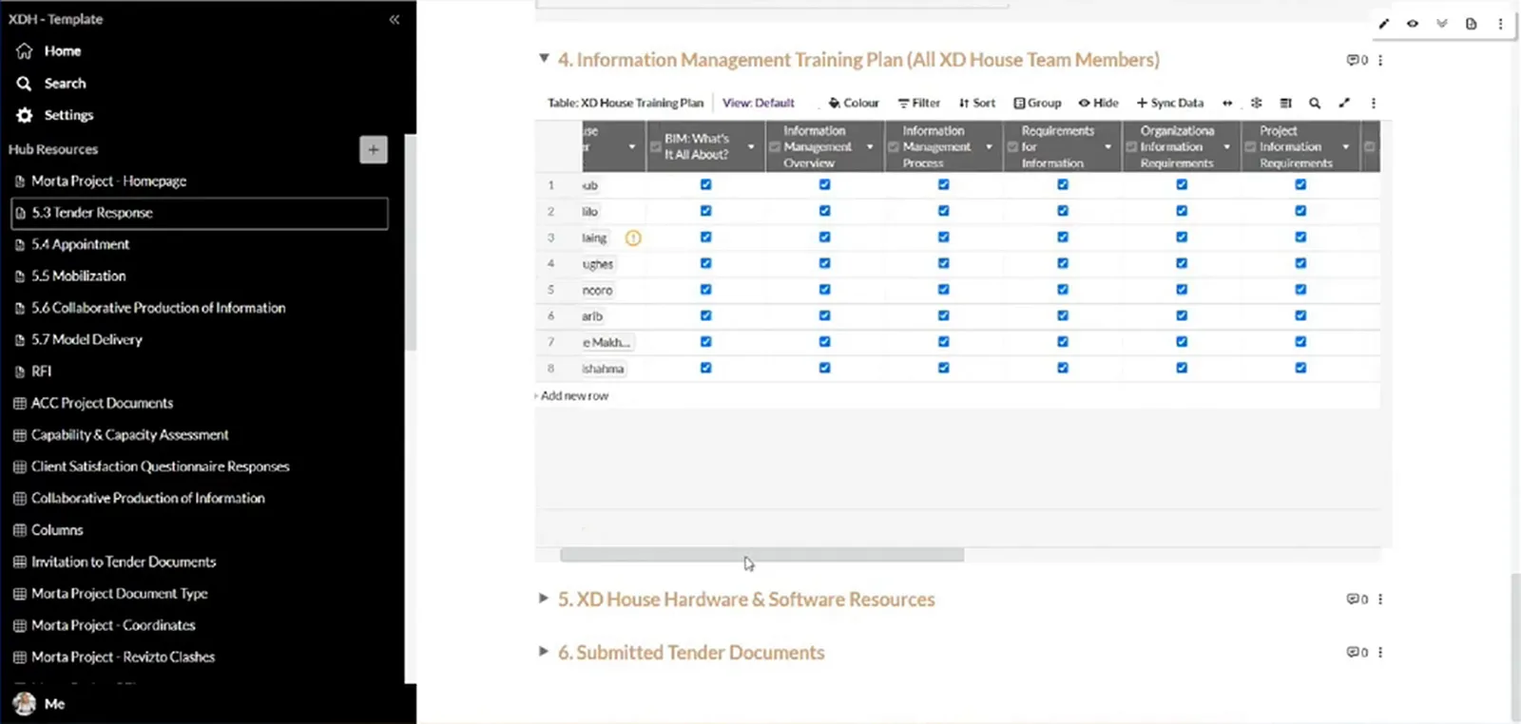Toggle Project Information Requirements checkbox in row 8
This screenshot has height=724, width=1521.
coord(1300,368)
